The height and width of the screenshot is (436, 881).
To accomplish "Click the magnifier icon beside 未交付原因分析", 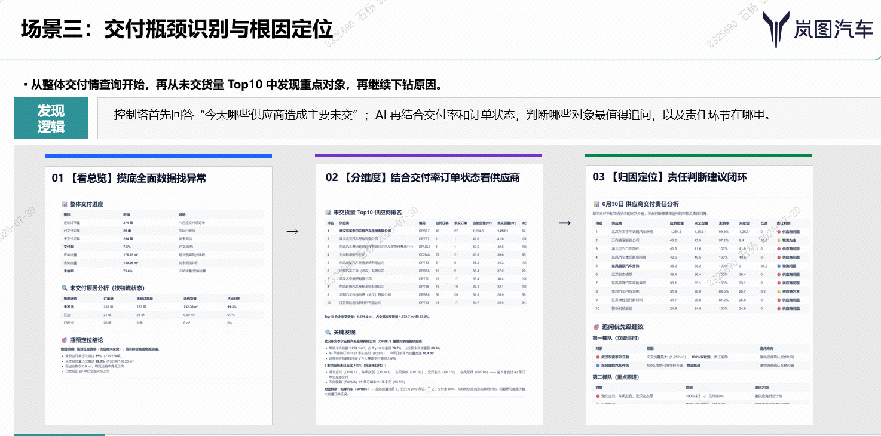I will pos(65,288).
